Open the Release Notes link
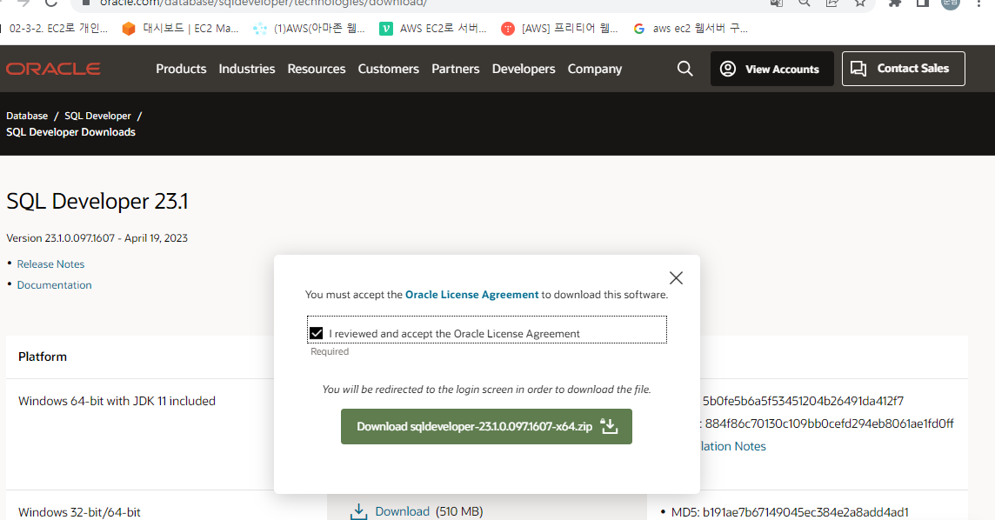 50,263
